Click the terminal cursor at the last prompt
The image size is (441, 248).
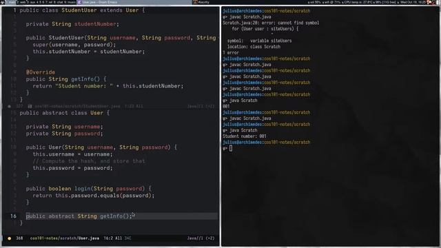click(x=231, y=148)
